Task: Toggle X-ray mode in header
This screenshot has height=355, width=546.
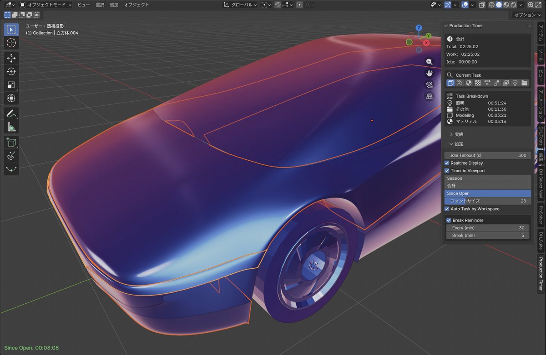Action: [x=482, y=5]
